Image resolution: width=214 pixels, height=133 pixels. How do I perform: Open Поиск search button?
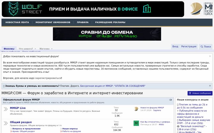pos(206,47)
